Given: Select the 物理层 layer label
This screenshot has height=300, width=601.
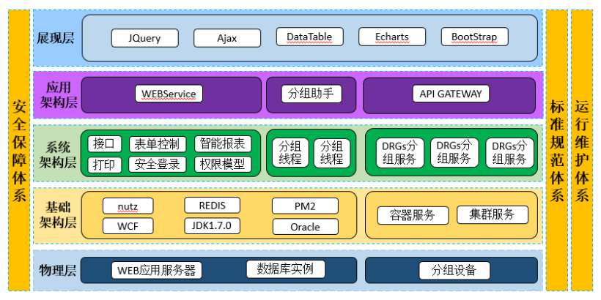Looking at the screenshot, I should point(57,271).
